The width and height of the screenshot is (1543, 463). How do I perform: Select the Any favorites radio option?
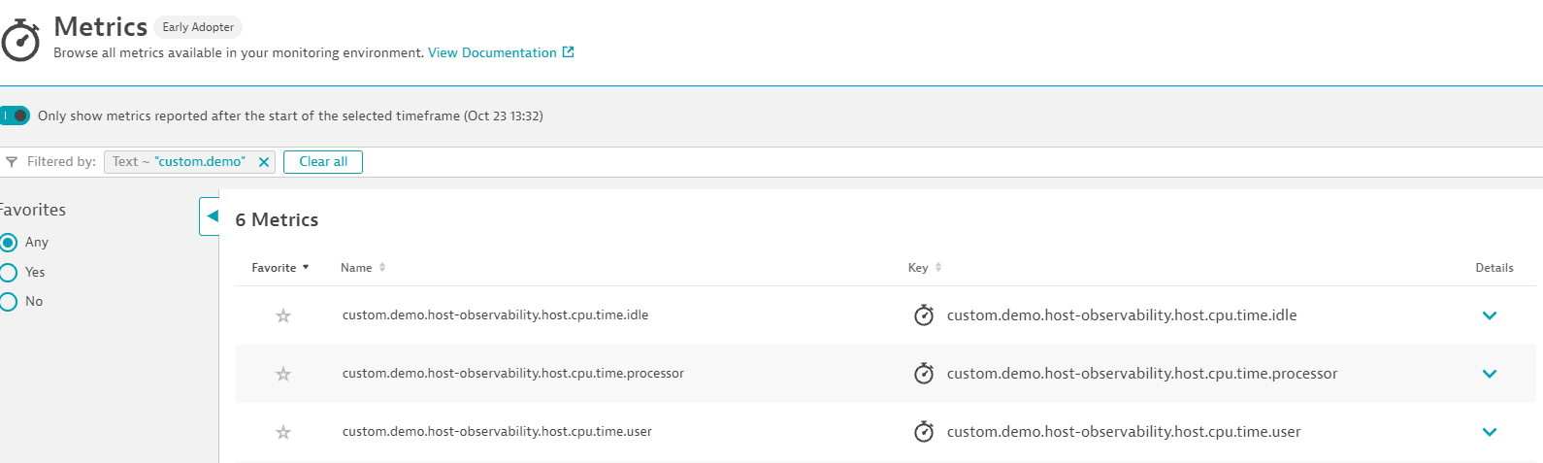pos(9,243)
